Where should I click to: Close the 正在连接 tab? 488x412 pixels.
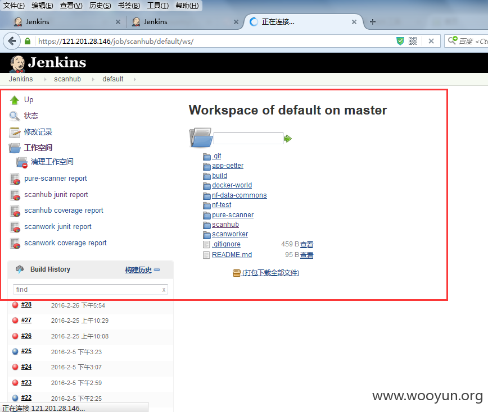coord(354,22)
